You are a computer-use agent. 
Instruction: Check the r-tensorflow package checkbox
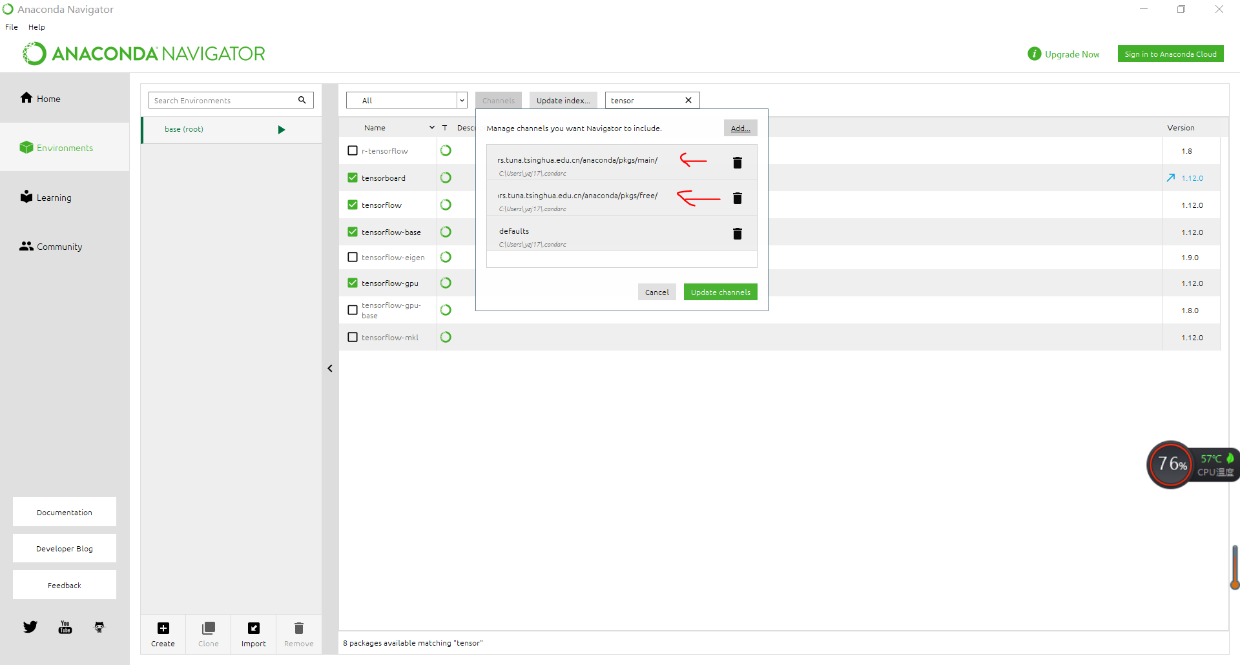[x=353, y=150]
